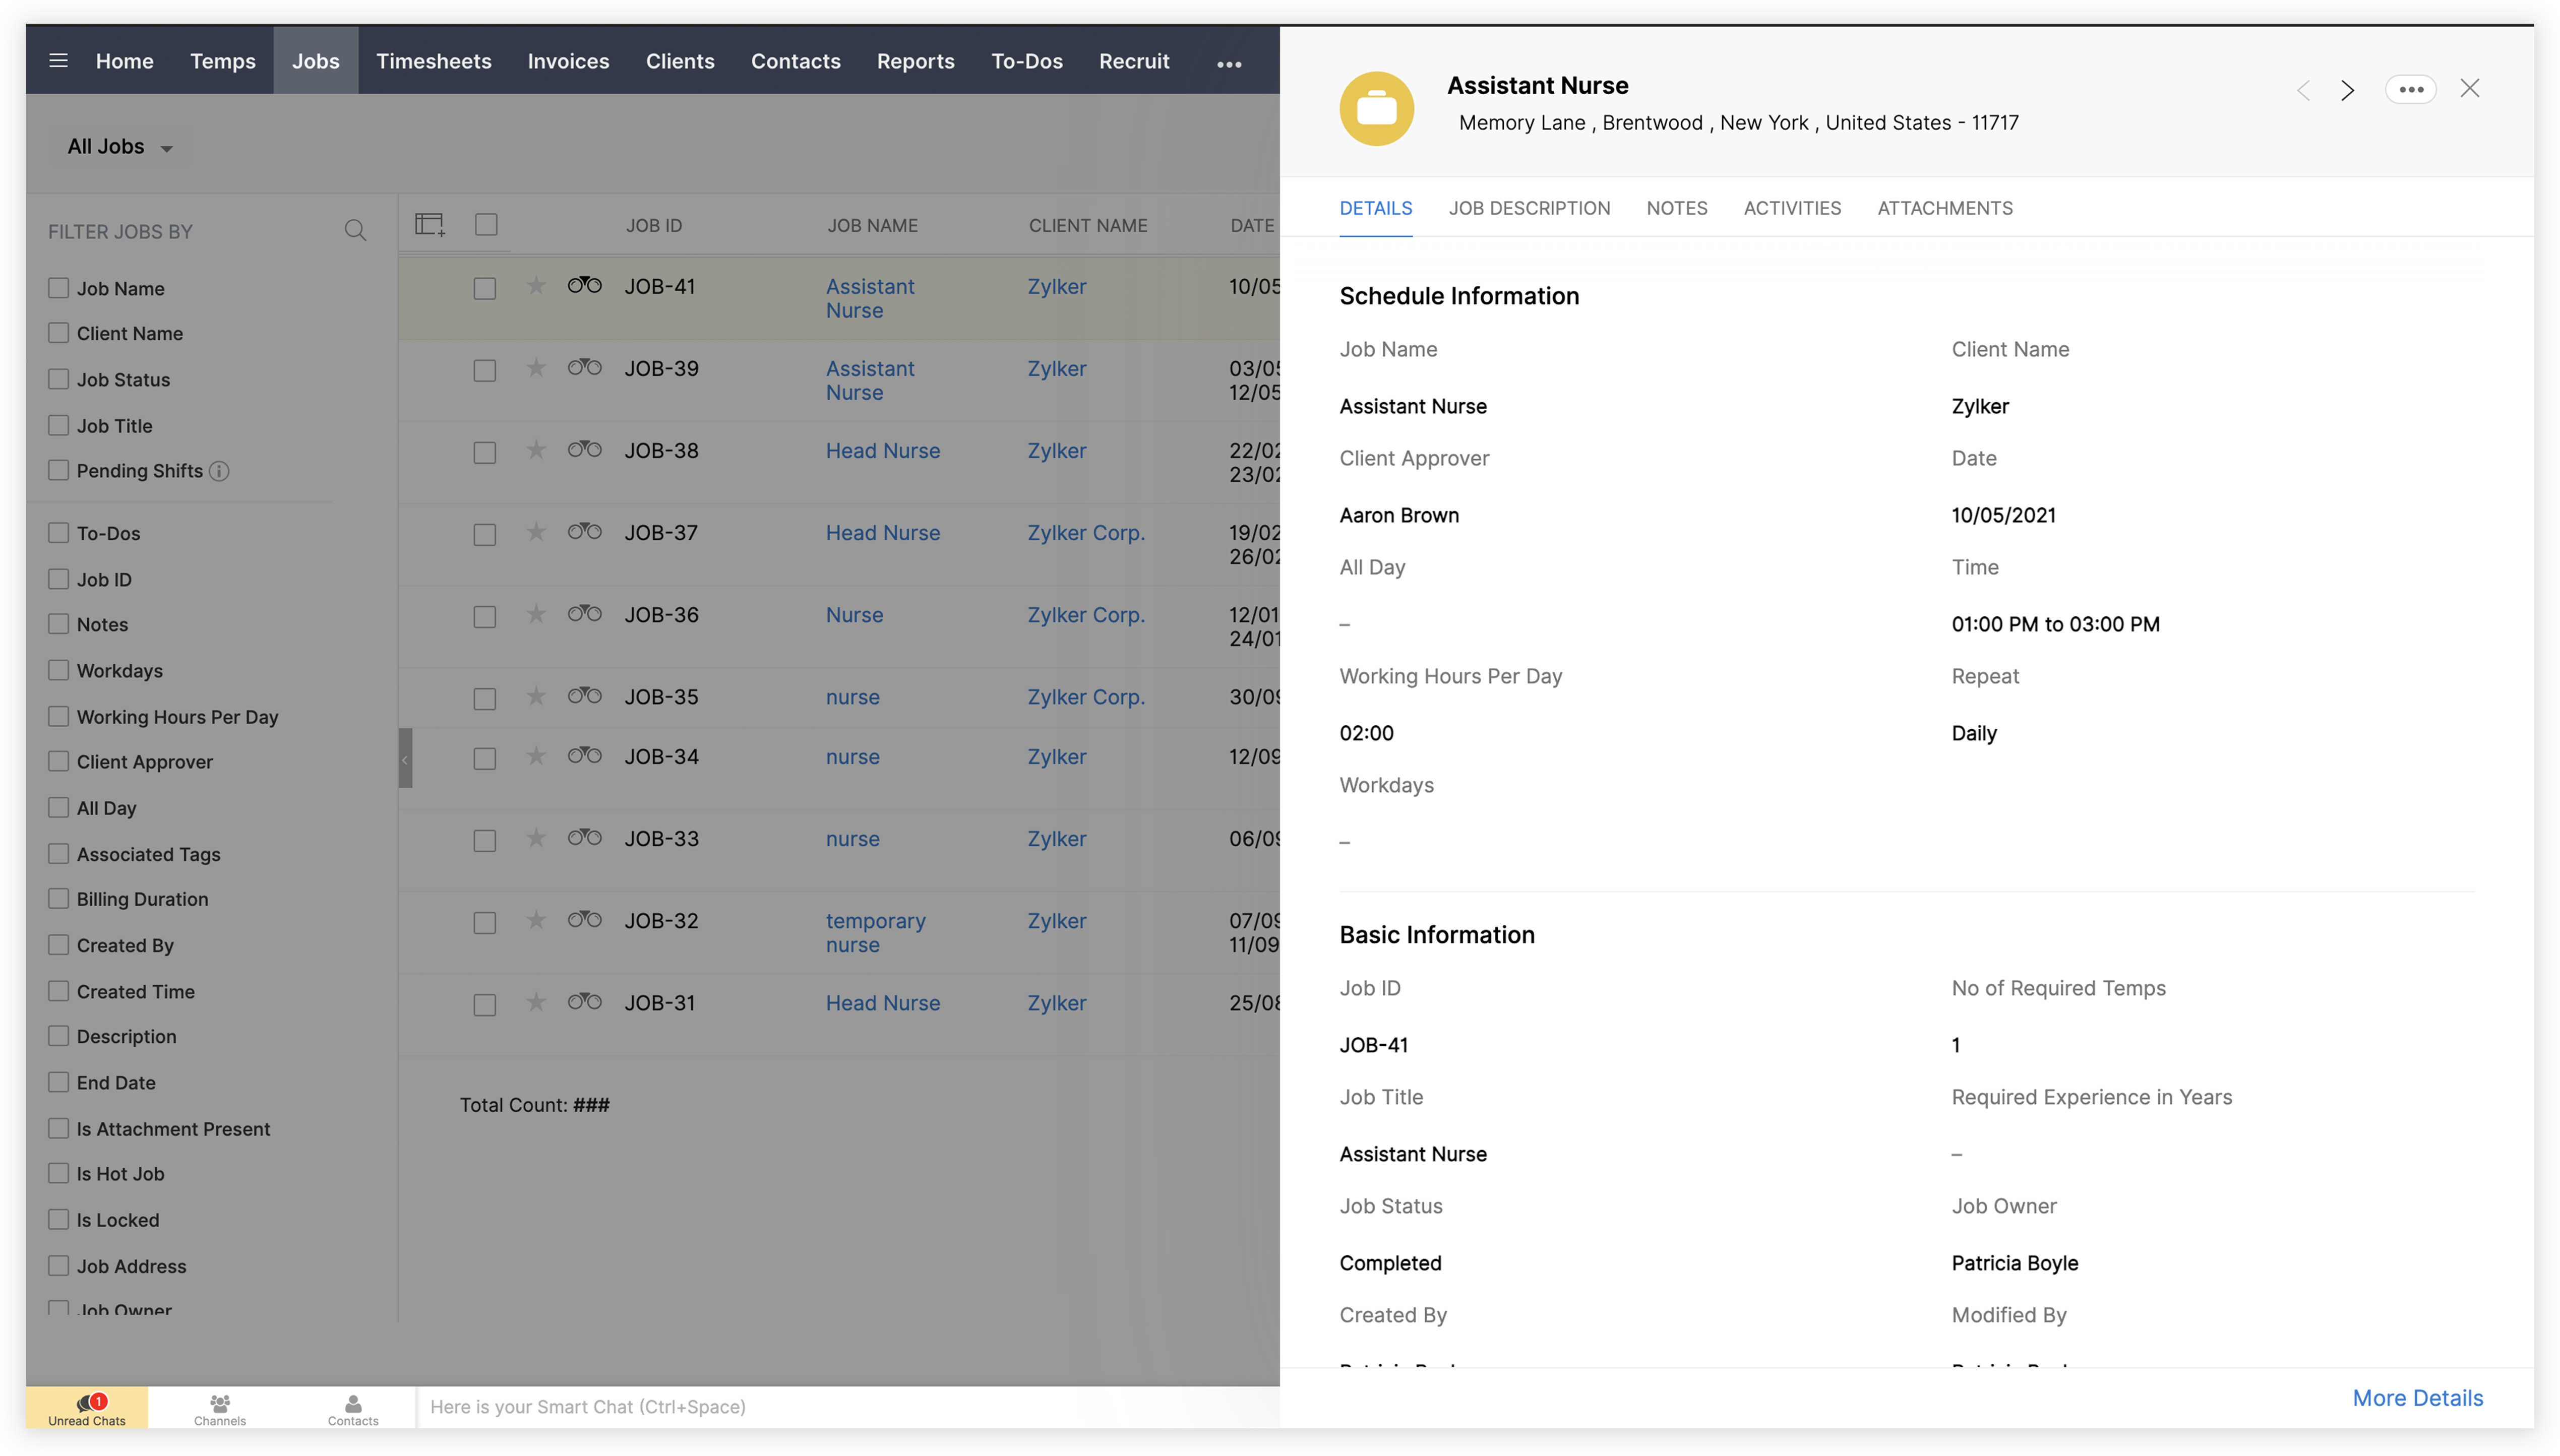This screenshot has height=1456, width=2560.
Task: Open the column customization table icon
Action: [430, 225]
